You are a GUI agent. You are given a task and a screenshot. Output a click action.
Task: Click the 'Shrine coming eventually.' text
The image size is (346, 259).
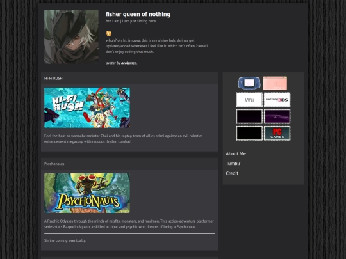tap(65, 240)
